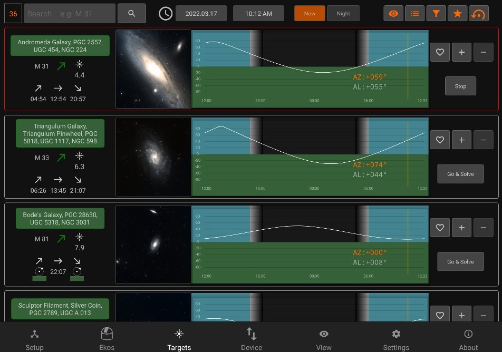Click the magnifier search button
The height and width of the screenshot is (352, 502).
tap(132, 14)
